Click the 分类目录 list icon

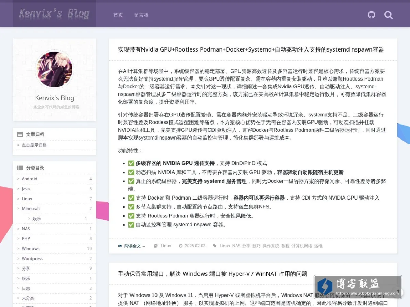20,168
